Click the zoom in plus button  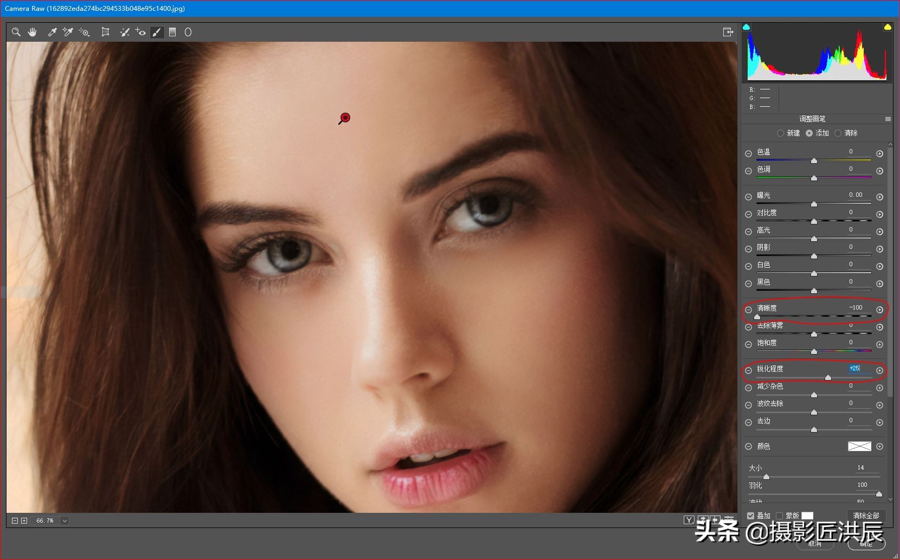pos(24,520)
